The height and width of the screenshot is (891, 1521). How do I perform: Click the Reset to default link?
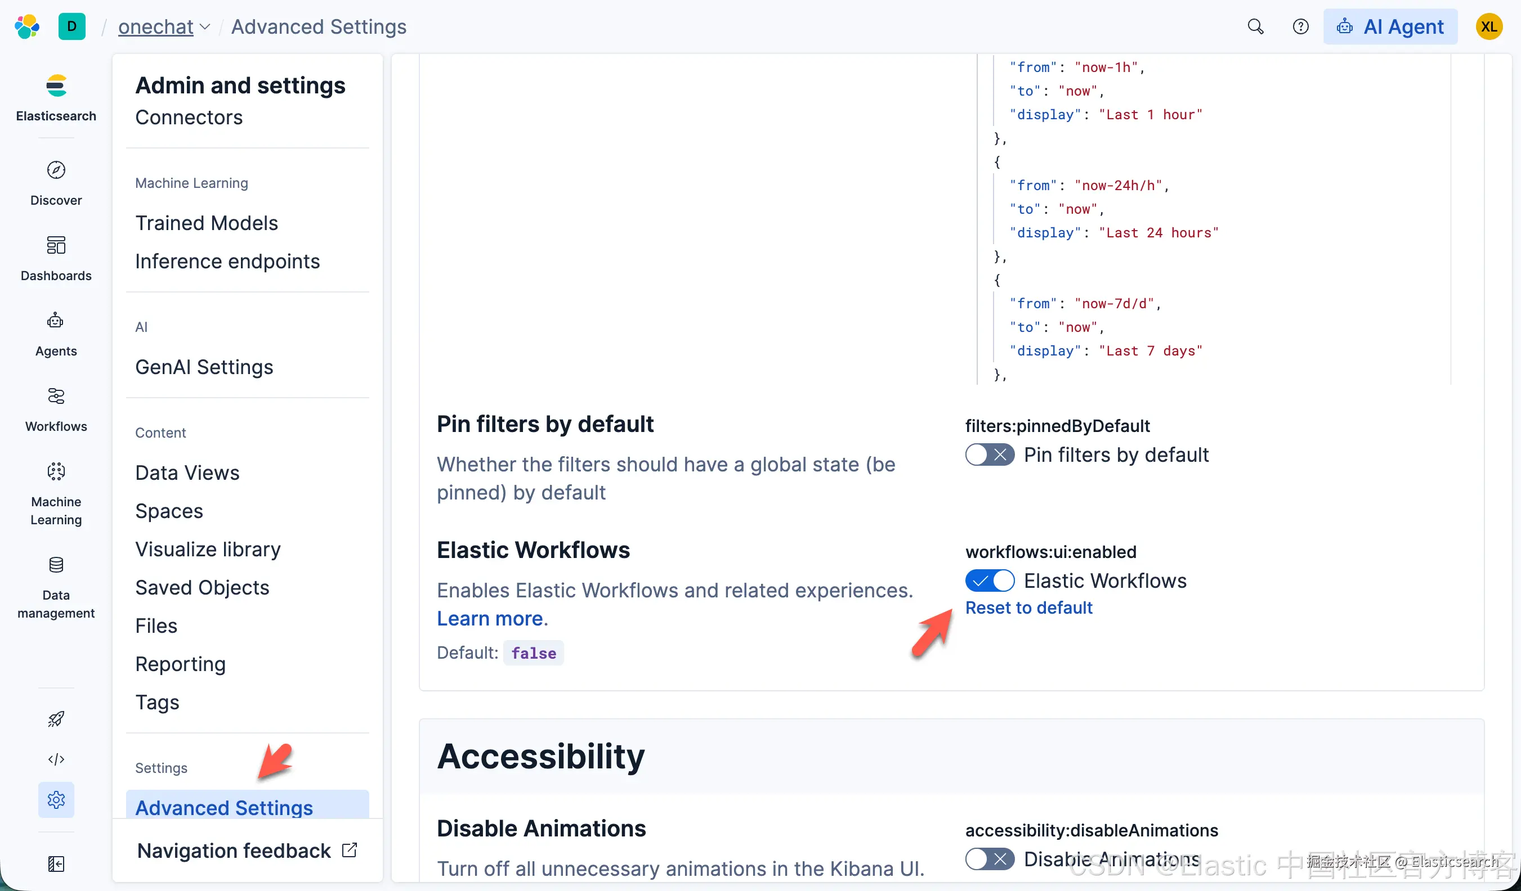[x=1028, y=607]
